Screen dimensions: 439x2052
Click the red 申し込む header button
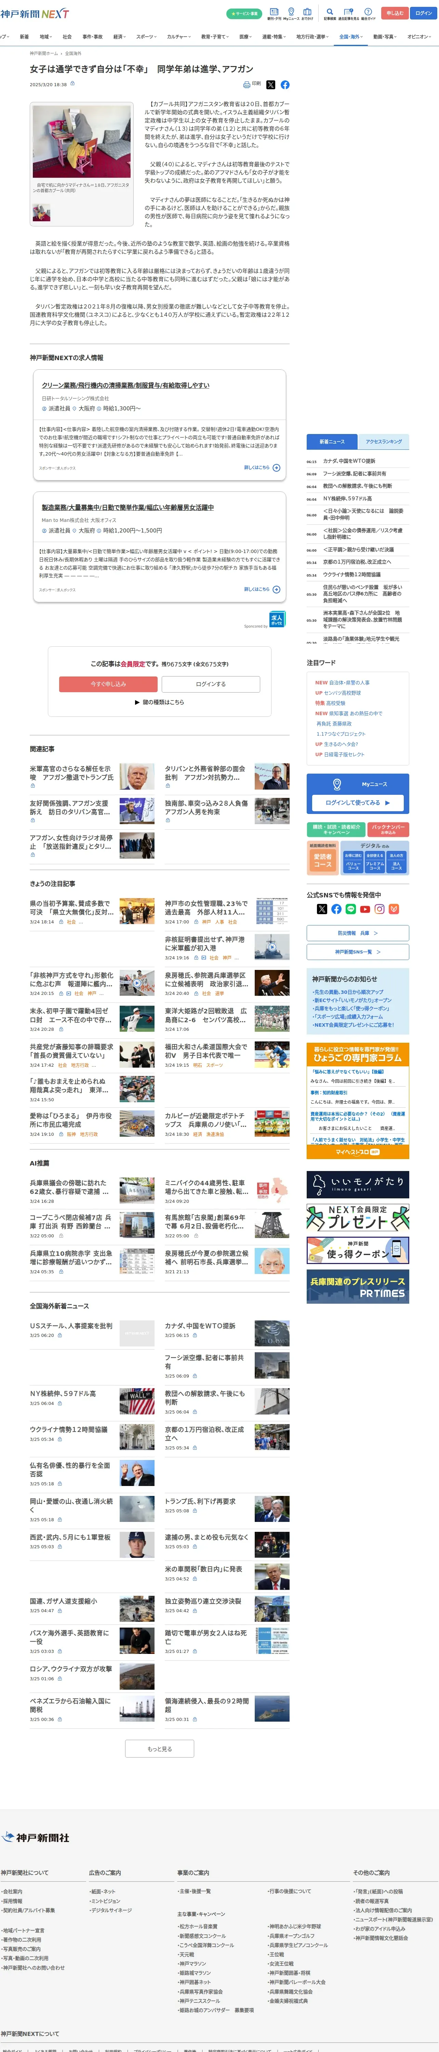coord(395,14)
